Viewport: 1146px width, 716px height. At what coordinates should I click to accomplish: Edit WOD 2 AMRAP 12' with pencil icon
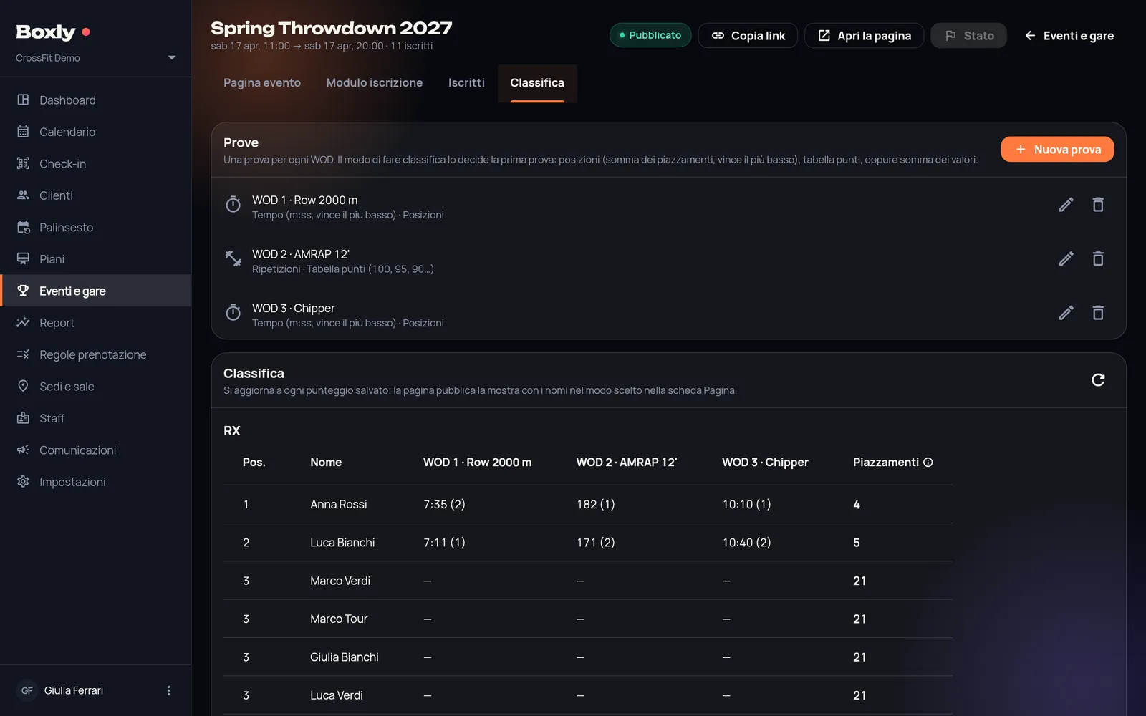coord(1066,258)
